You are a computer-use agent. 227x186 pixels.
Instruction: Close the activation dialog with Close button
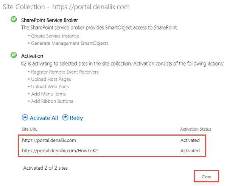(206, 177)
